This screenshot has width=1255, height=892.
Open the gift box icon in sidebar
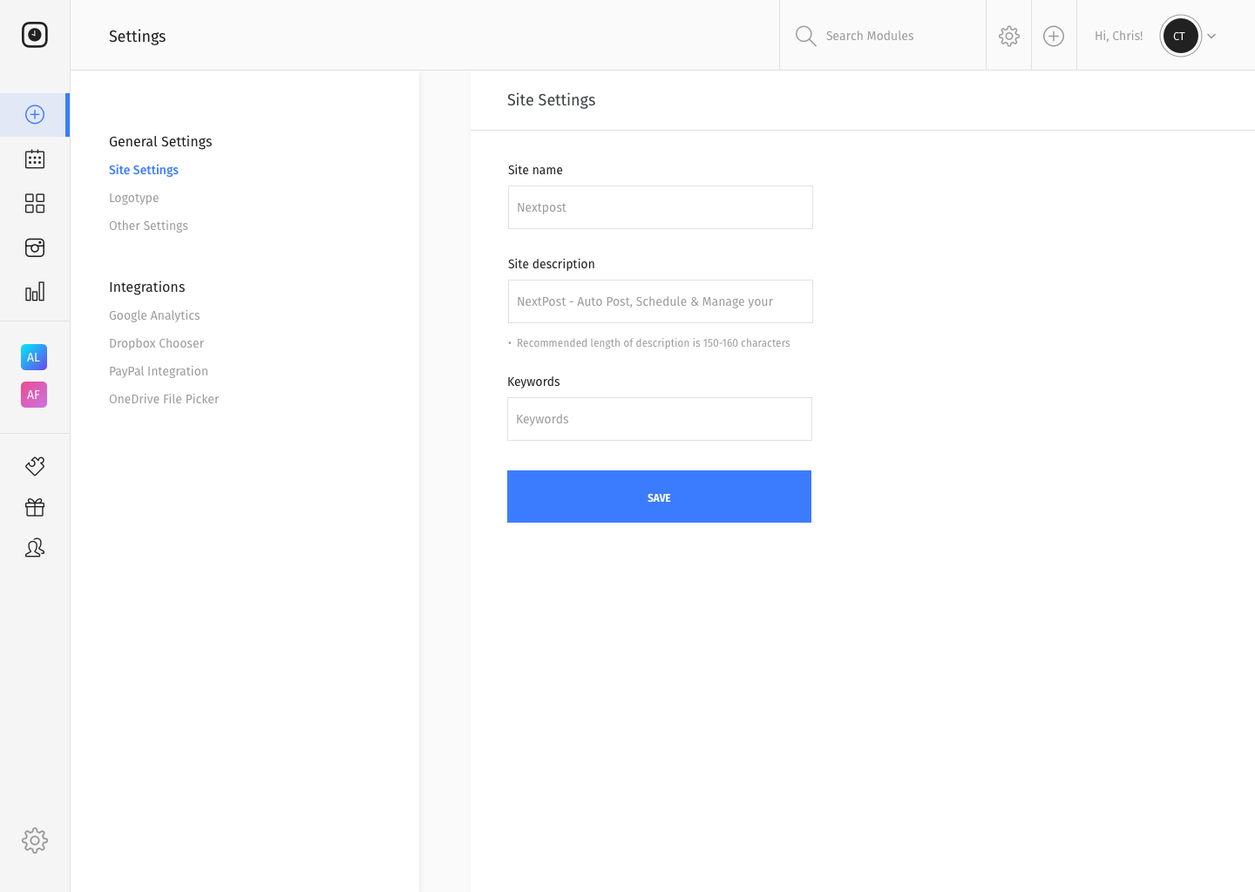click(35, 507)
